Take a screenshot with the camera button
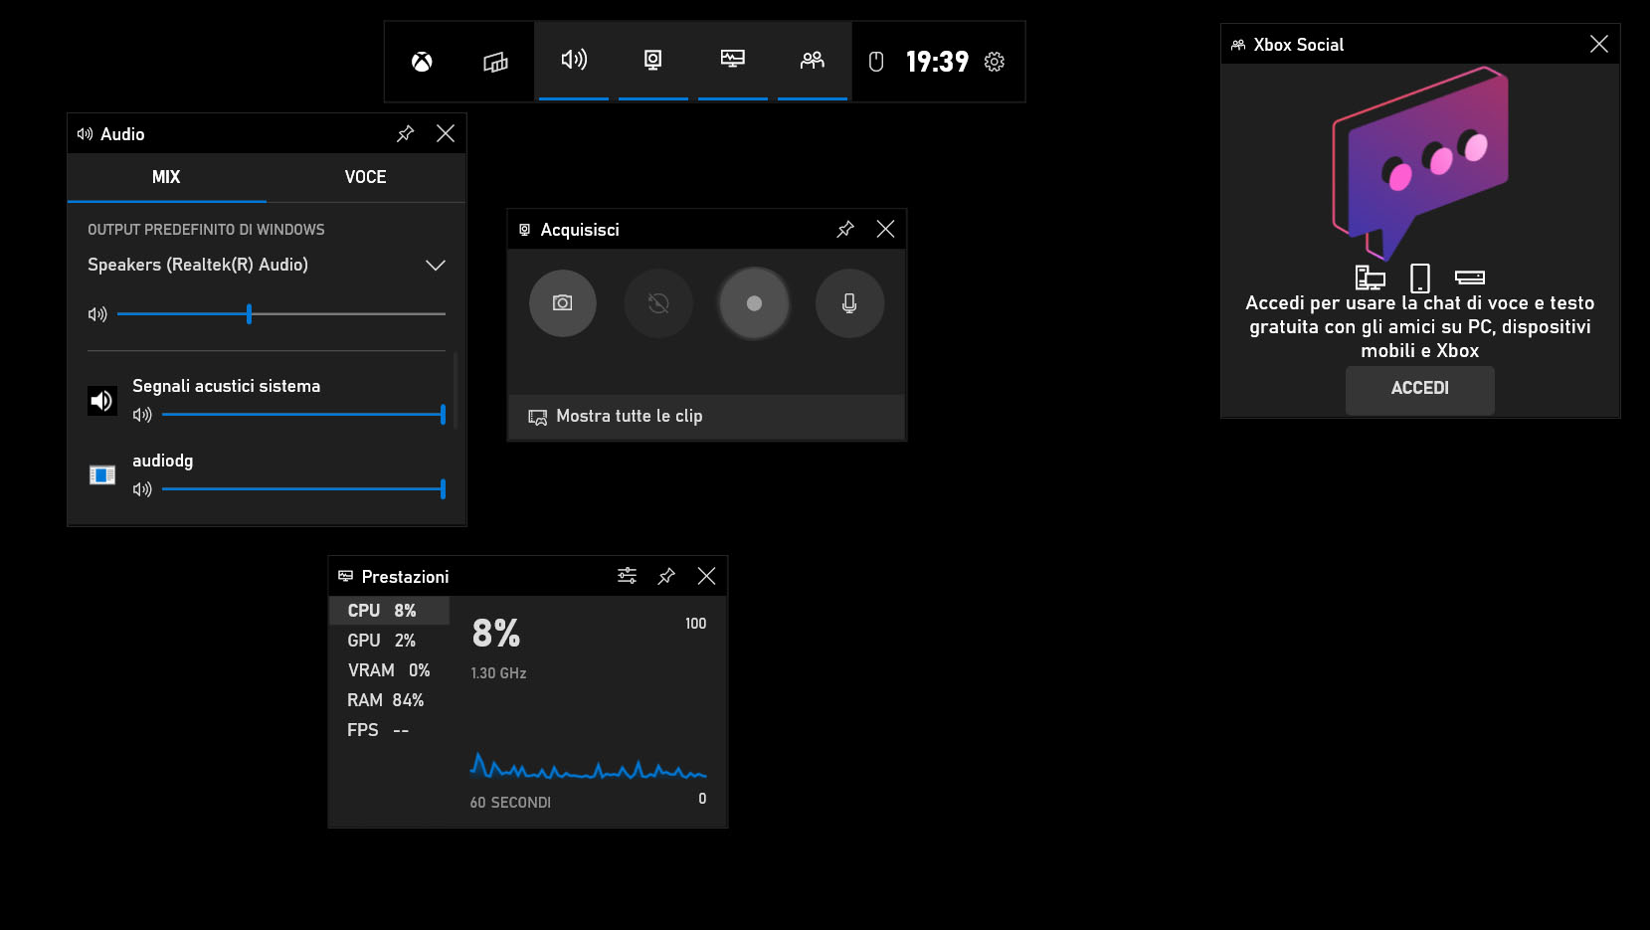 point(563,303)
